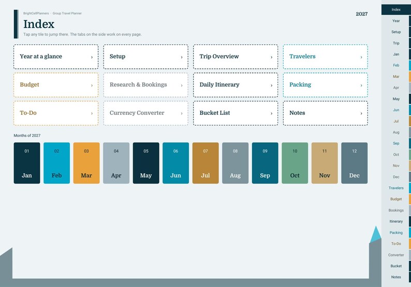Select the Sep side tab

396,144
